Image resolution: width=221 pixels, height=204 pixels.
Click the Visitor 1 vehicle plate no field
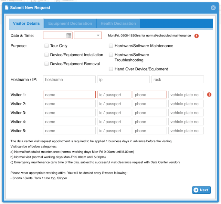point(186,95)
